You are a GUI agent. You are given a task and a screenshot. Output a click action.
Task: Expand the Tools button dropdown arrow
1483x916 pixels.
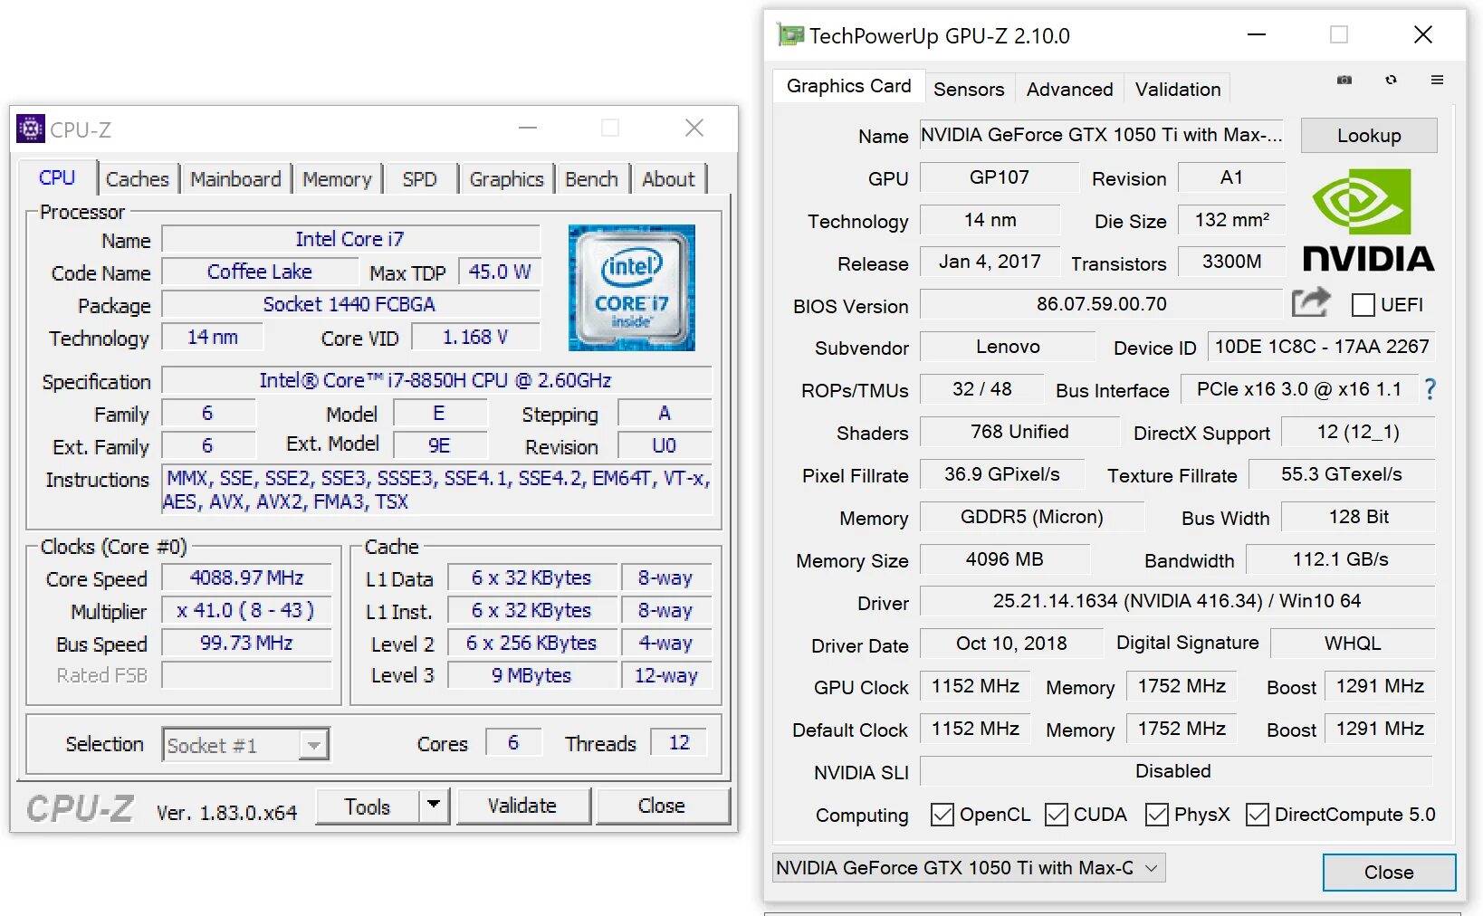(x=434, y=805)
